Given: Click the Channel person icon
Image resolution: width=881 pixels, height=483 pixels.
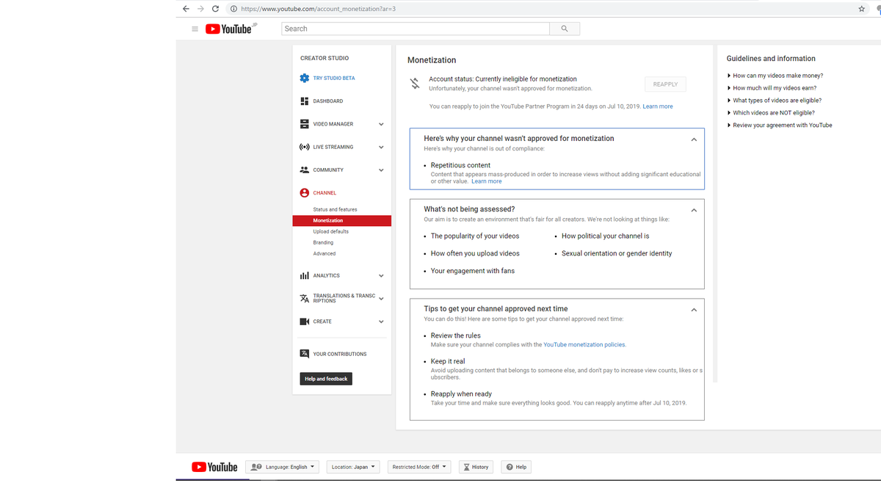Looking at the screenshot, I should click(x=304, y=193).
